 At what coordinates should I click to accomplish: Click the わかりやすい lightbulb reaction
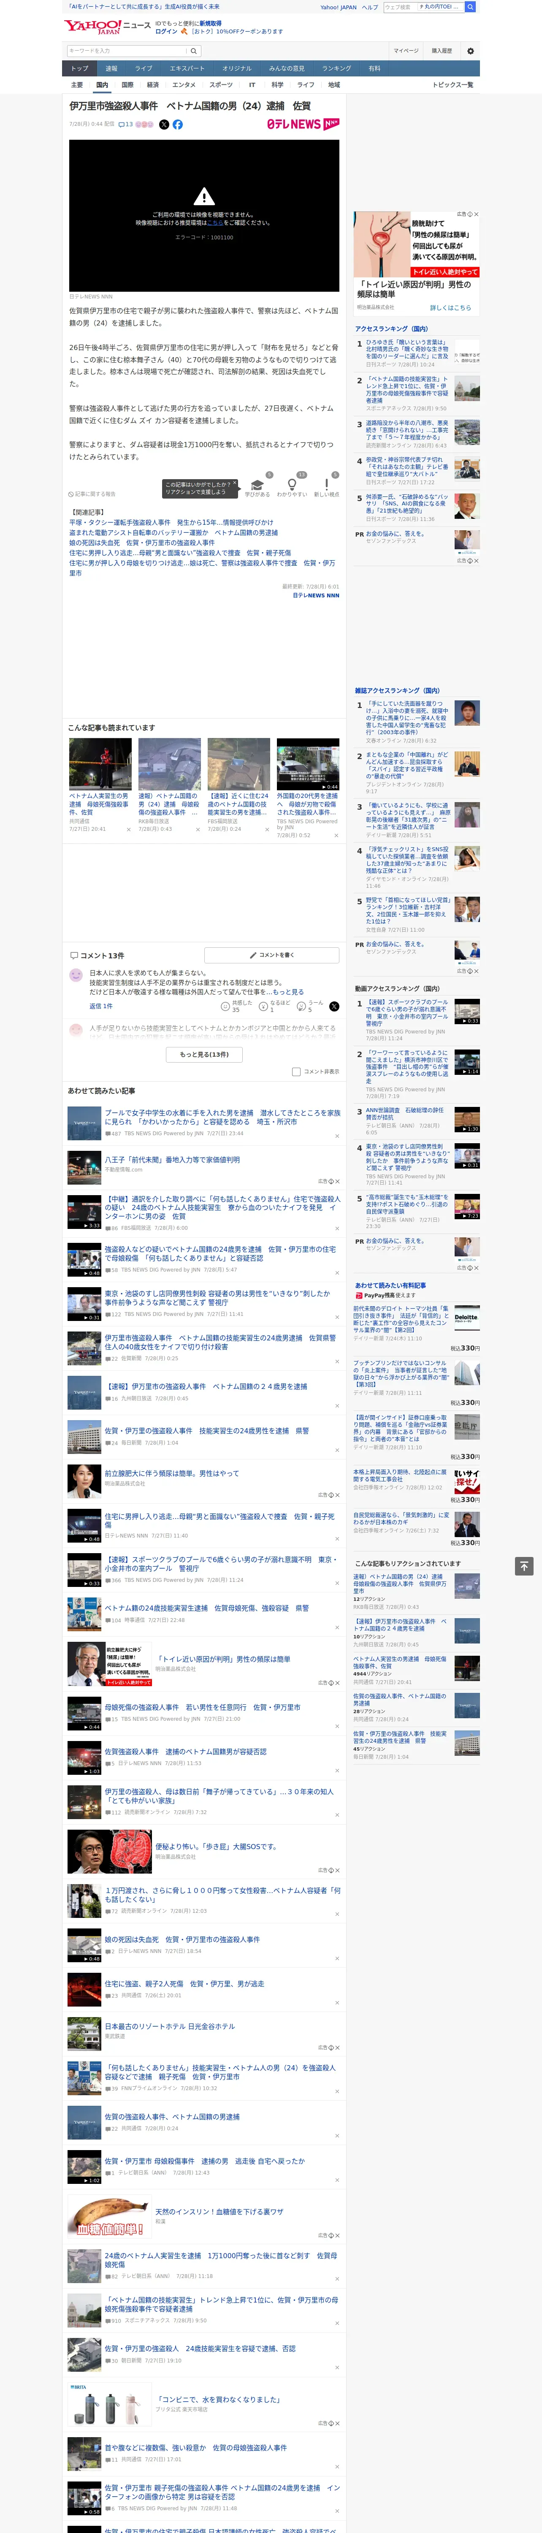point(291,486)
